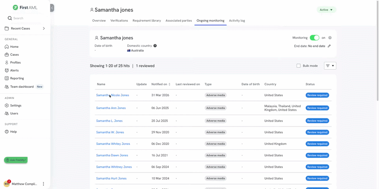Open the Requirement library tab
Image resolution: width=379 pixels, height=189 pixels.
(x=147, y=20)
